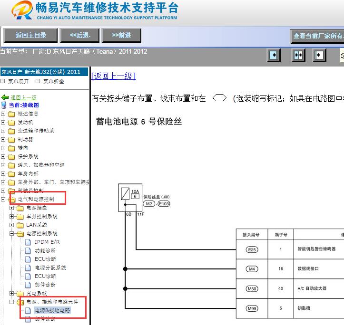Open the 电源分配系统 tree item
Screen dimensions: 344x325
click(x=50, y=268)
